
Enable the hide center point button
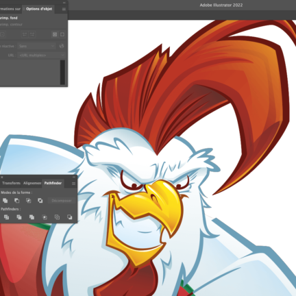coord(62,34)
